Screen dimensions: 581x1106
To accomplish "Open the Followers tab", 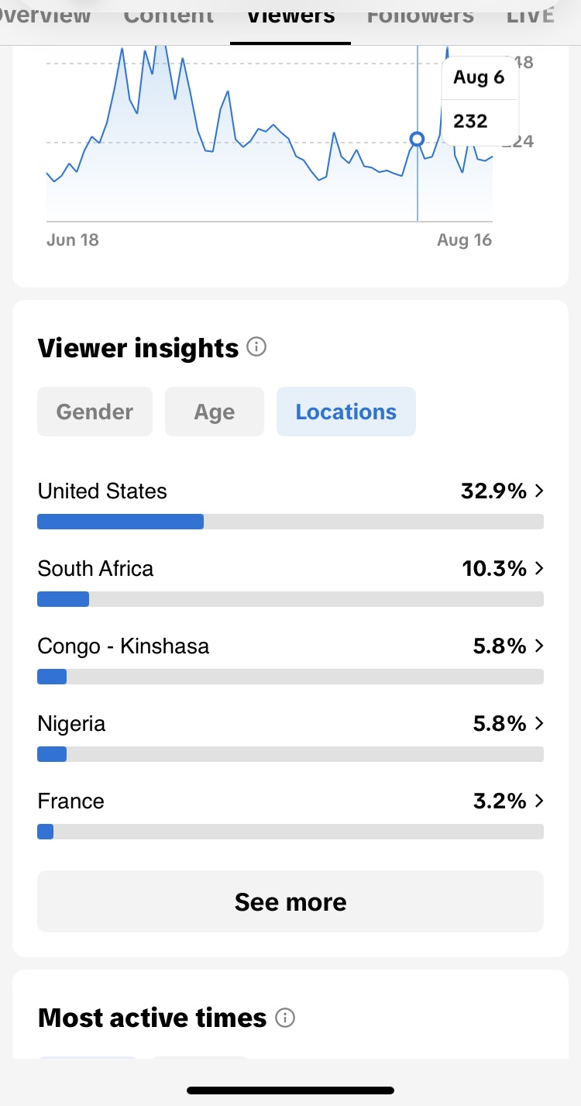I will 421,14.
